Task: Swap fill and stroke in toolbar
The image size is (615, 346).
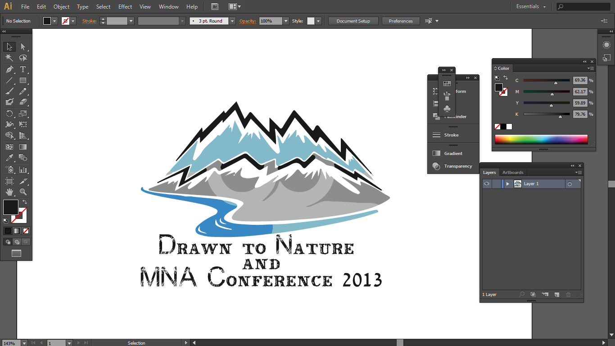Action: coord(25,202)
